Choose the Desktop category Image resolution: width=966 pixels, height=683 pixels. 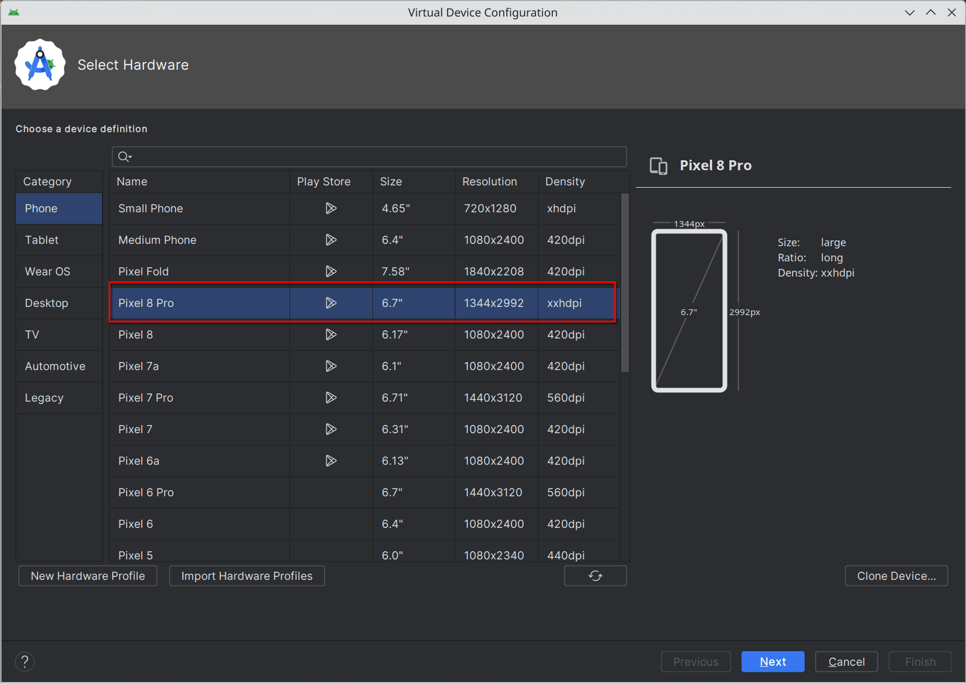[59, 303]
